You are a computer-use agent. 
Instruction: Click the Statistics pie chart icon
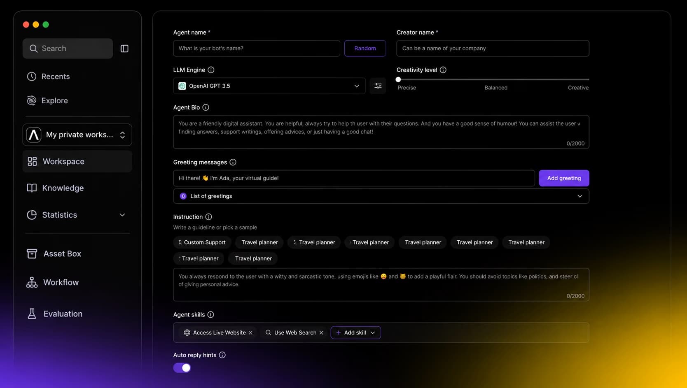click(32, 215)
